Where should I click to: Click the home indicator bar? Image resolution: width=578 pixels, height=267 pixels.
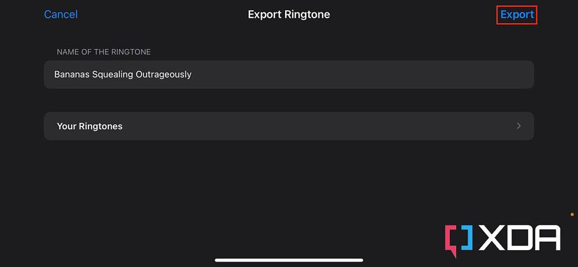(288, 260)
